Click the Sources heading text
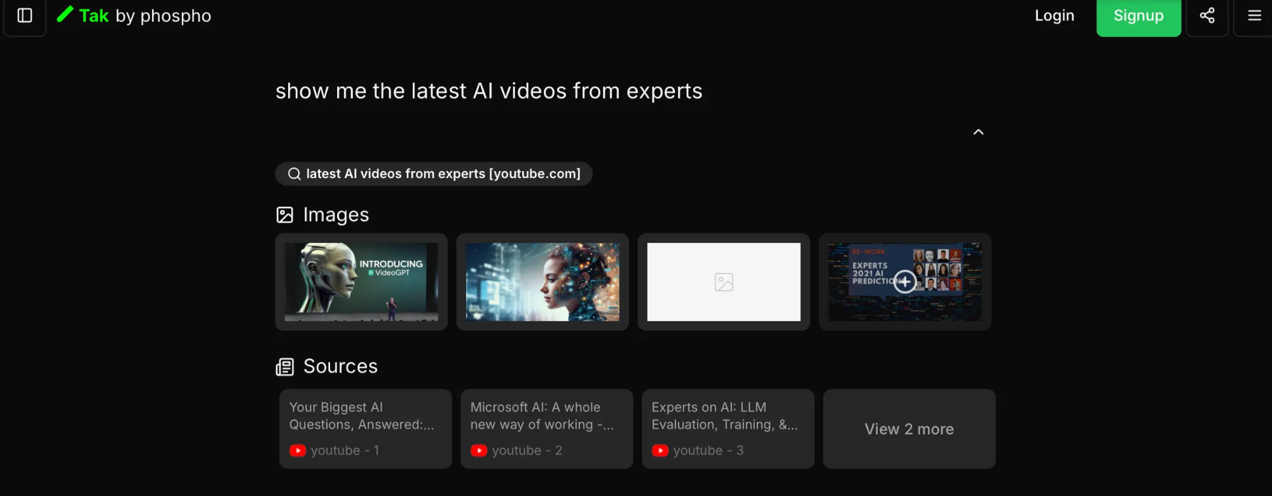The image size is (1272, 496). 340,366
